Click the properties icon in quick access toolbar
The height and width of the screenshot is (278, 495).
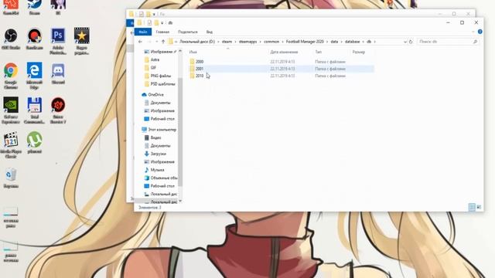149,22
